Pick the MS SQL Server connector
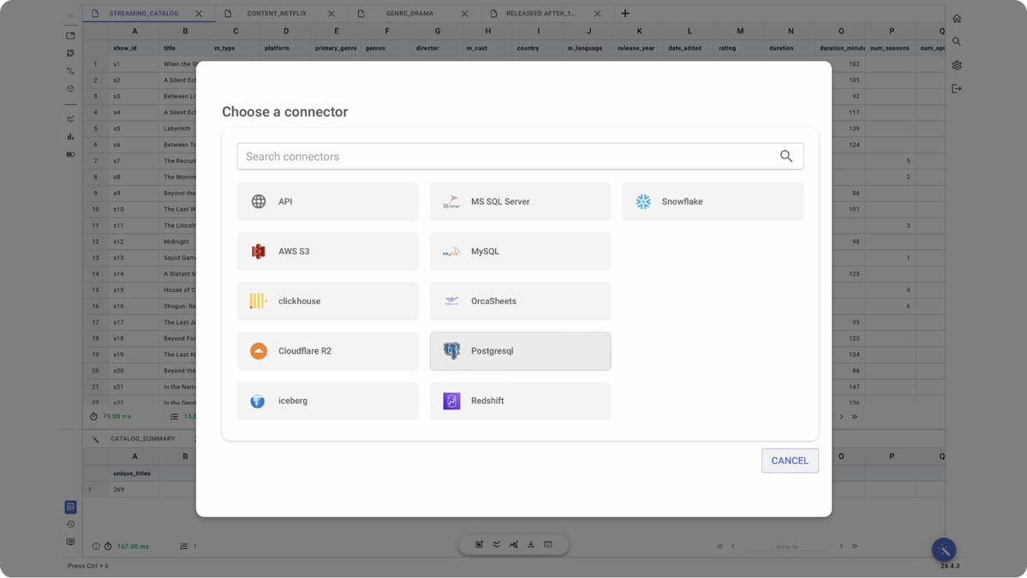Viewport: 1027px width, 578px height. pyautogui.click(x=520, y=201)
